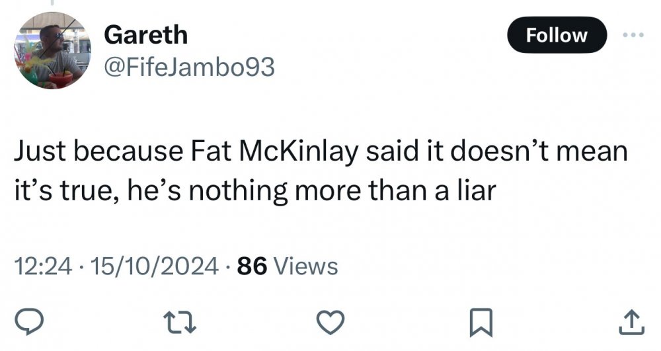Repost this tweet with the arrows icon

180,323
